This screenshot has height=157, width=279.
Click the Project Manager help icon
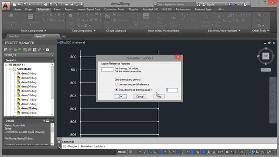click(x=48, y=50)
